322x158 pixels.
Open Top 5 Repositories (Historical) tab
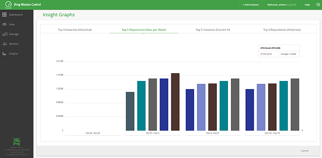[x=282, y=30]
